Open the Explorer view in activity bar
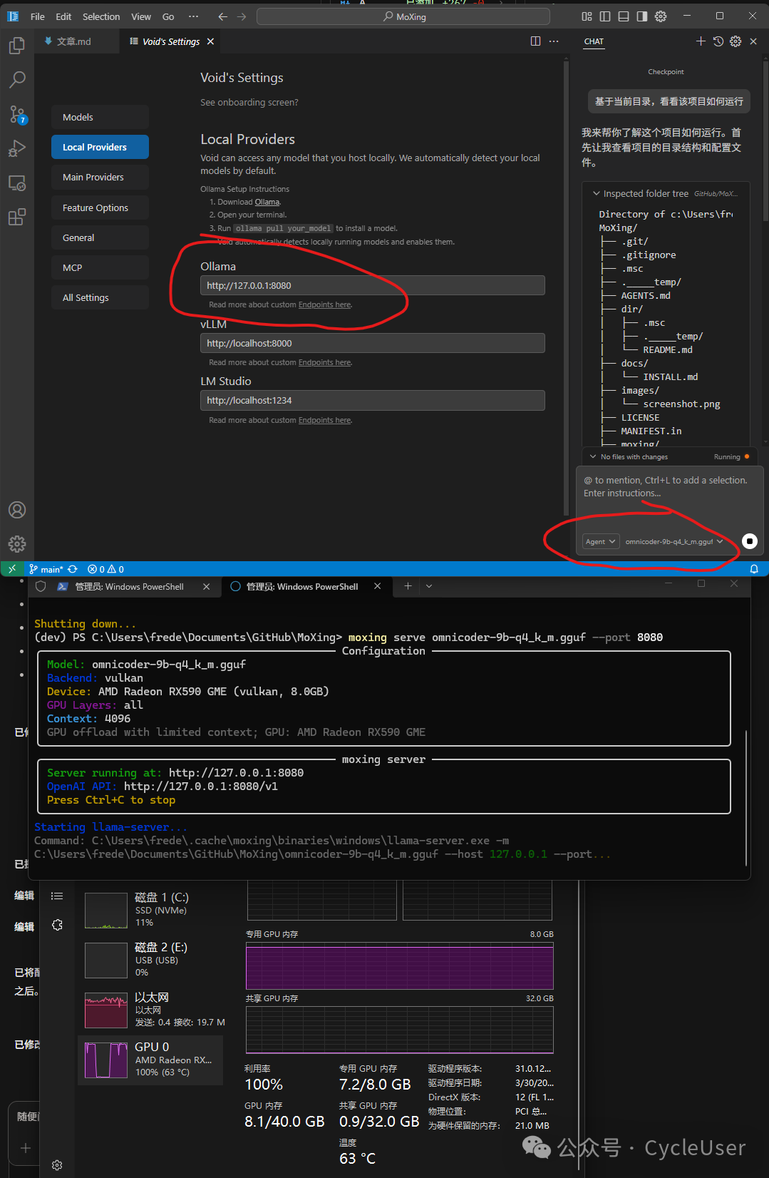The height and width of the screenshot is (1178, 769). click(17, 46)
